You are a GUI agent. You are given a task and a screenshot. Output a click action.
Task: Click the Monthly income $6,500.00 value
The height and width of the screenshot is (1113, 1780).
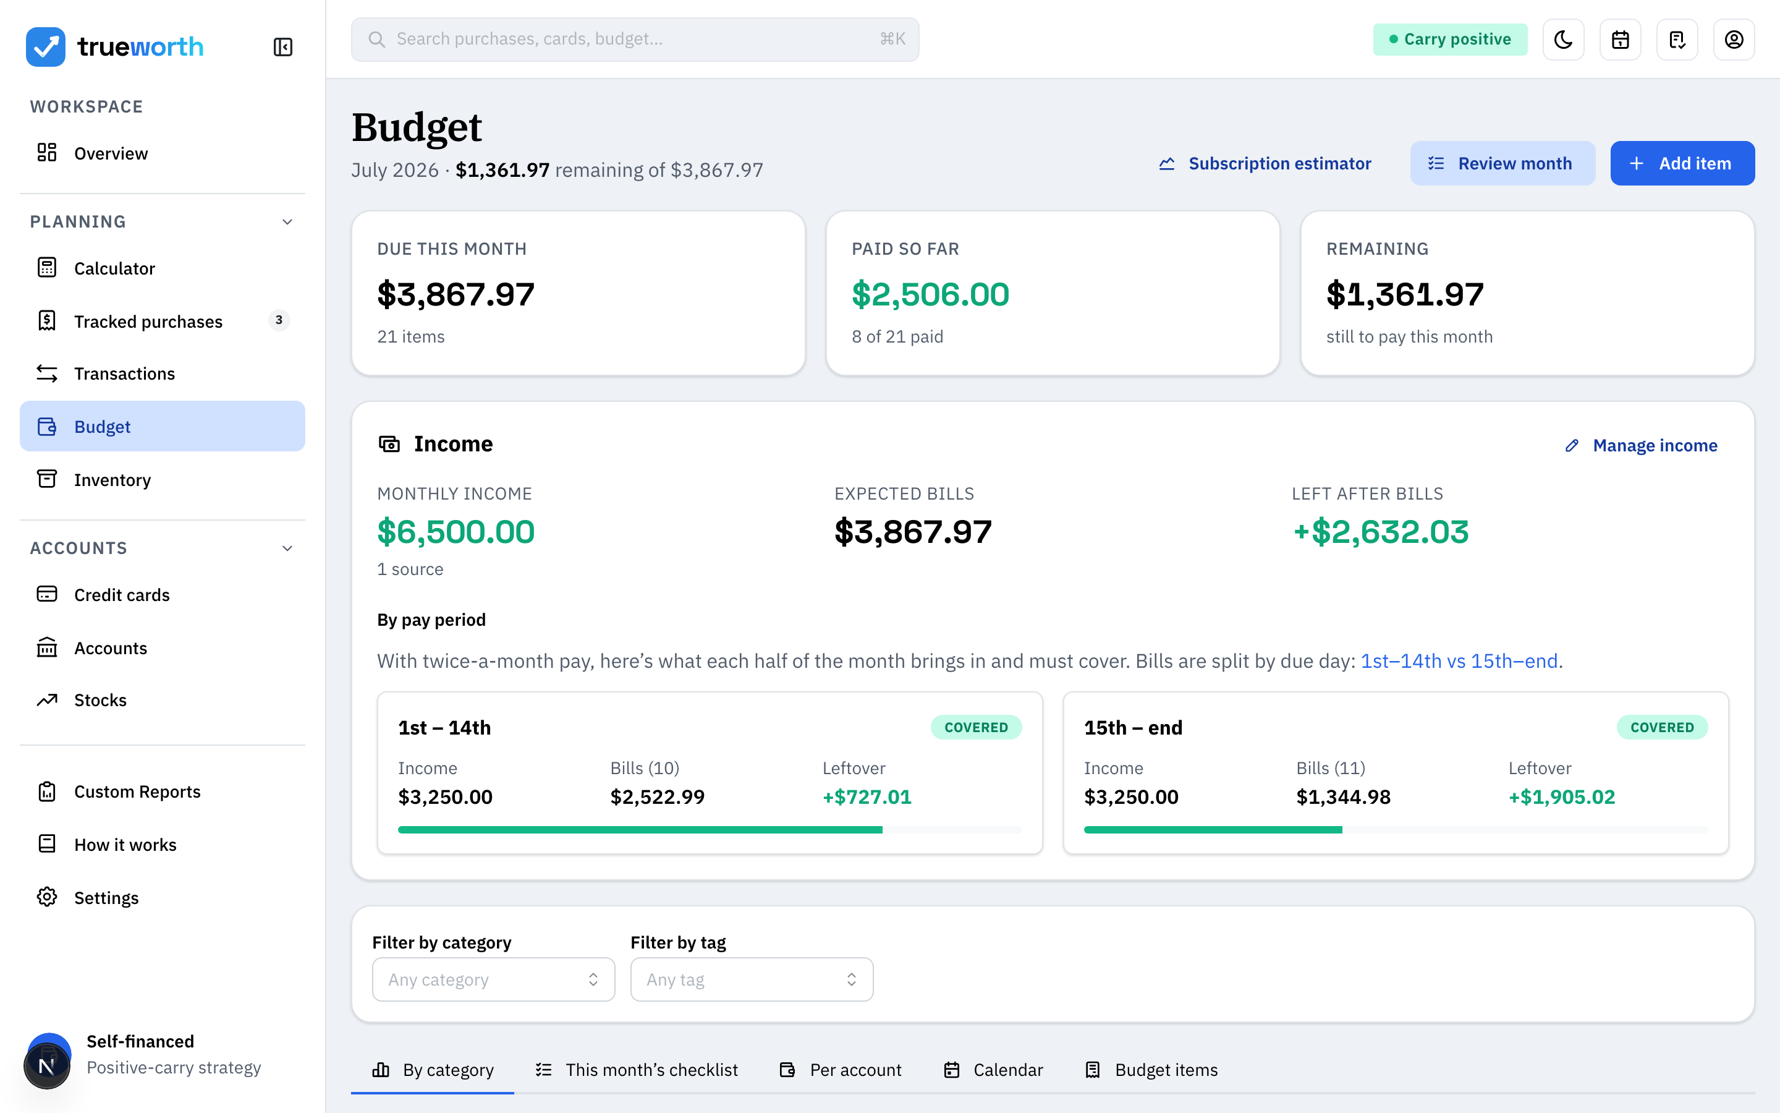point(456,532)
